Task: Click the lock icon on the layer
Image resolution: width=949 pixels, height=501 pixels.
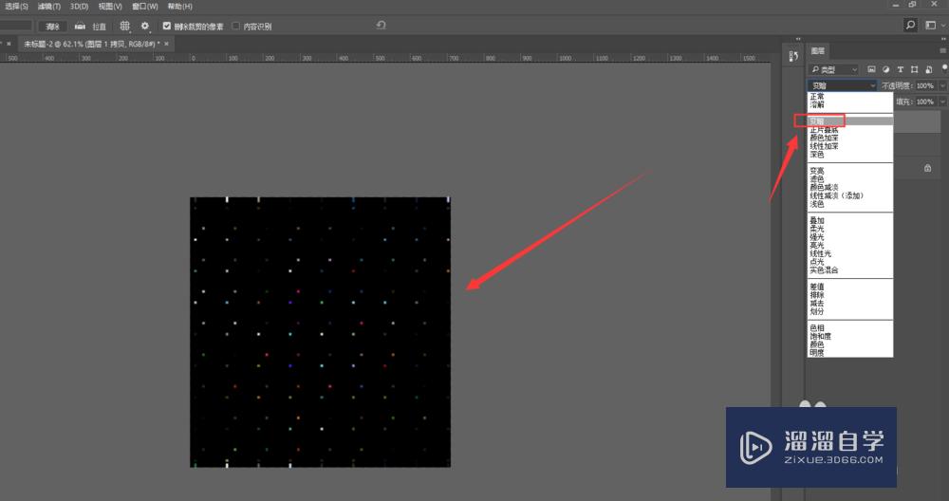Action: pyautogui.click(x=928, y=168)
